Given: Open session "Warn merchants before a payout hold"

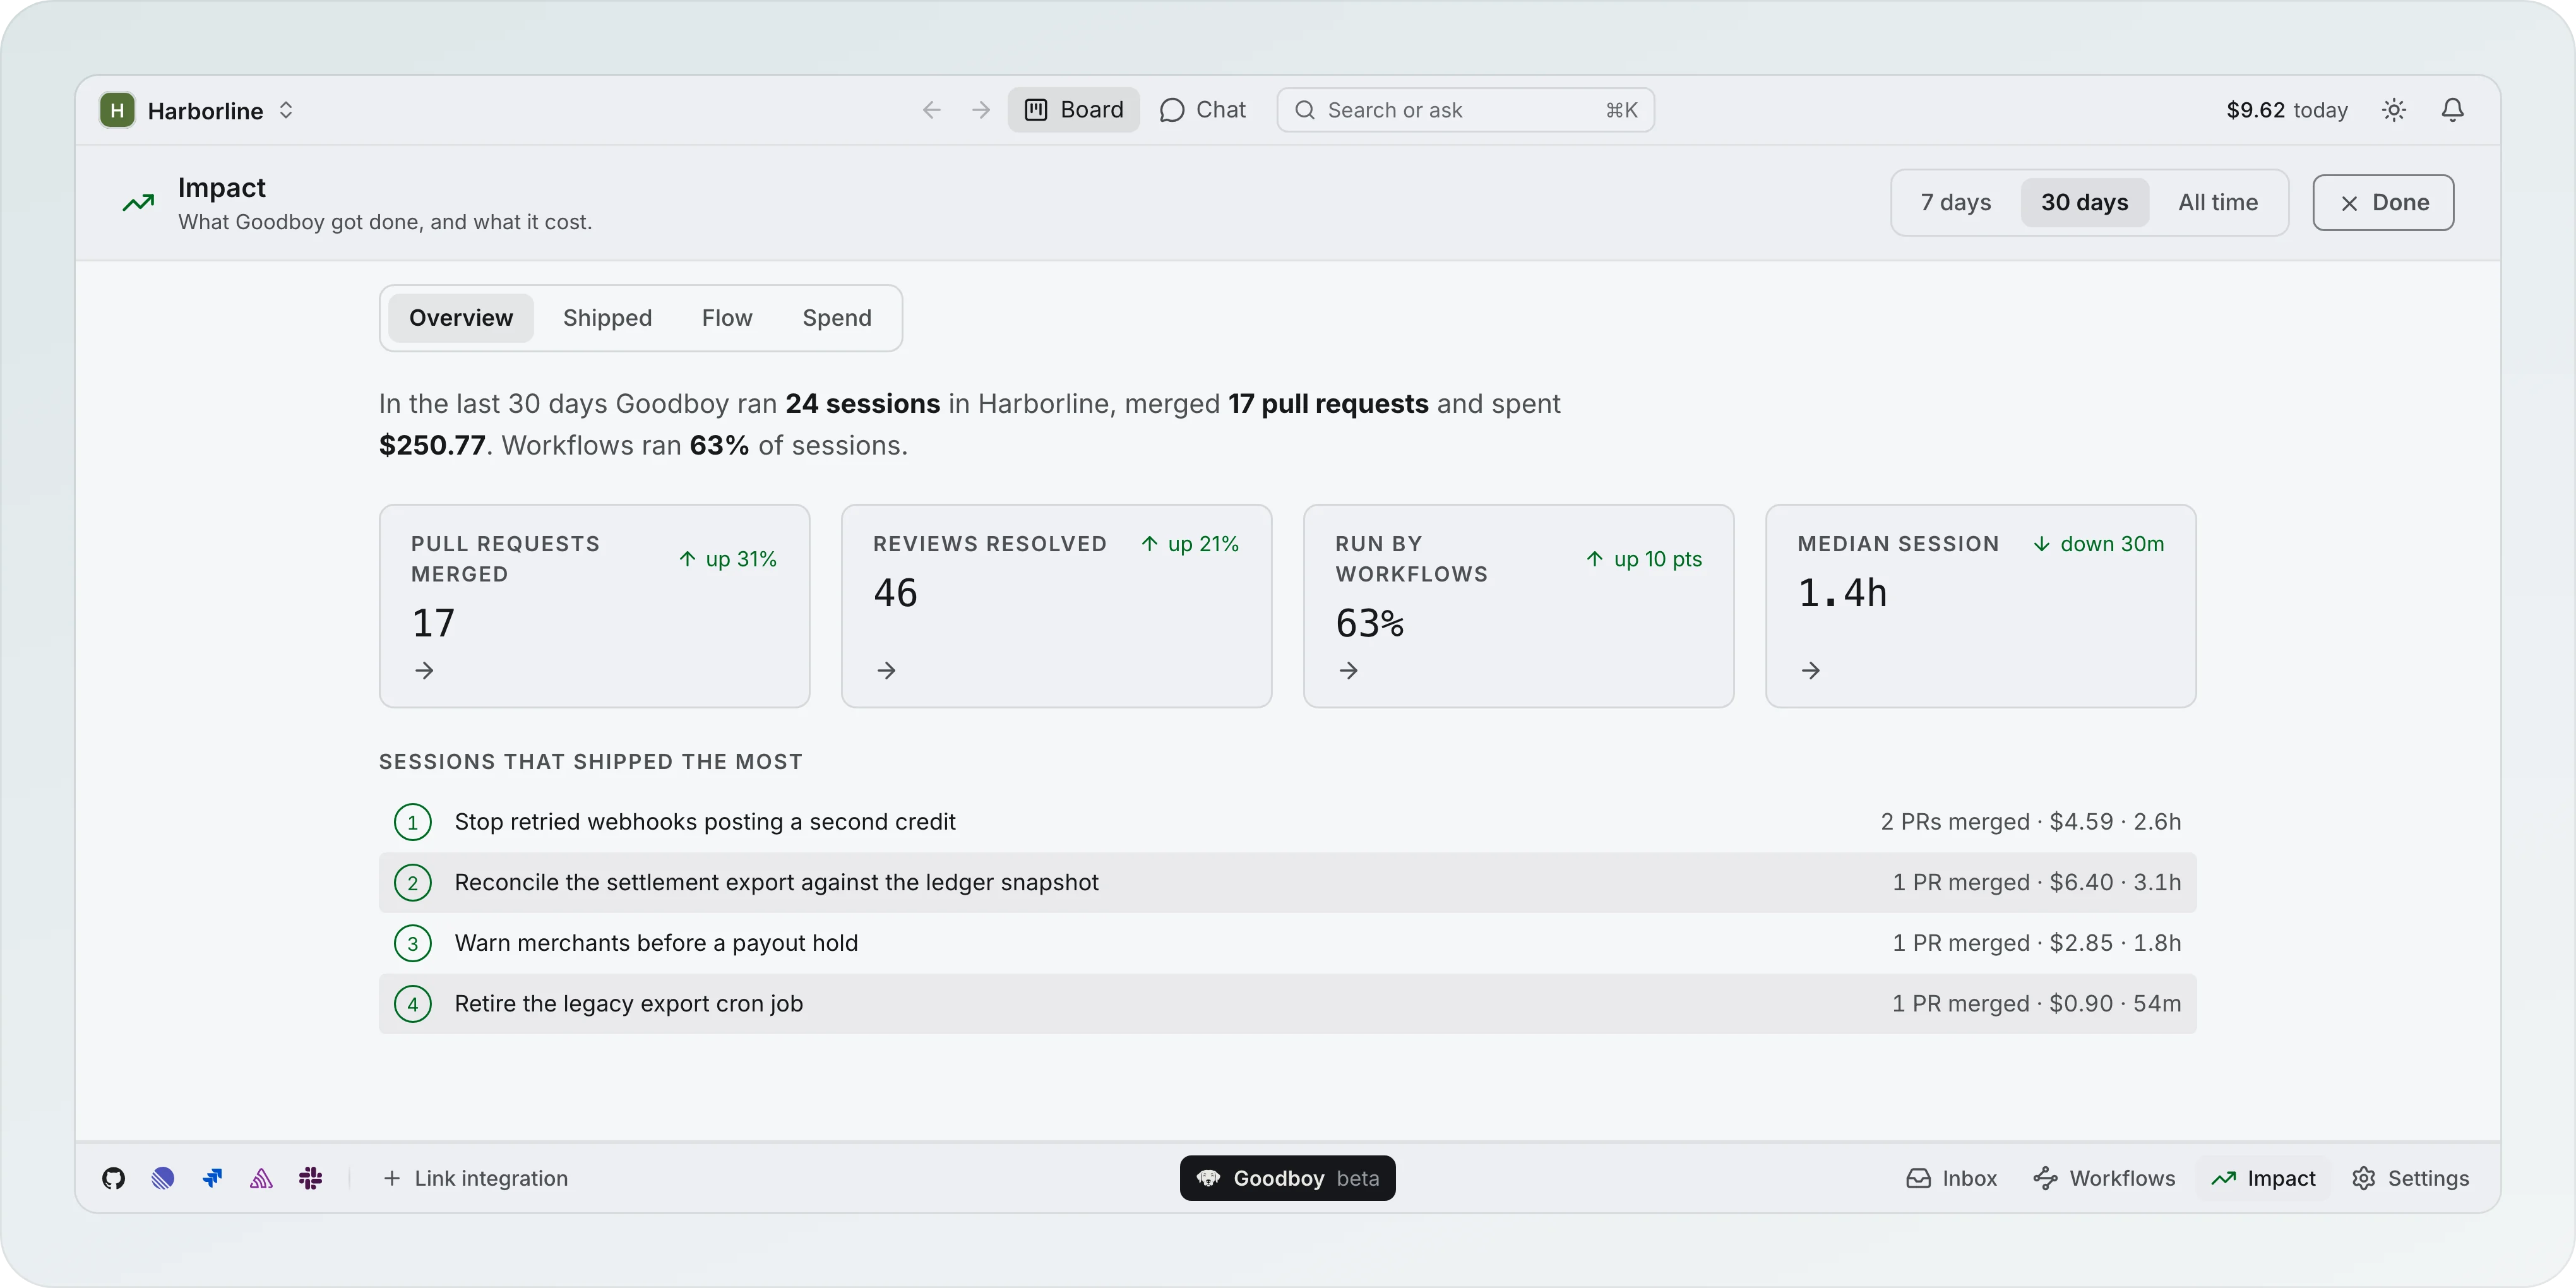Looking at the screenshot, I should [x=1288, y=943].
